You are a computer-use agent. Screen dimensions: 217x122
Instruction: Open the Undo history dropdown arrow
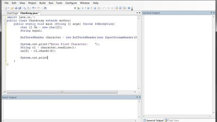click(36, 8)
